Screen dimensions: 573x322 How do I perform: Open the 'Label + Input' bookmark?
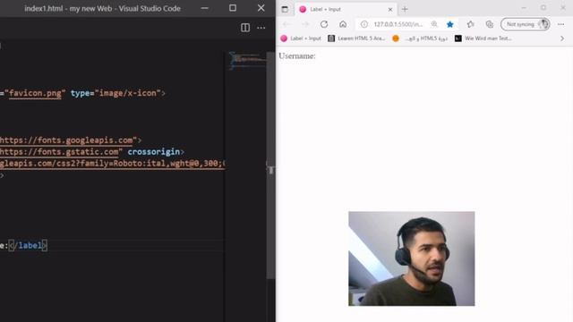coord(301,38)
